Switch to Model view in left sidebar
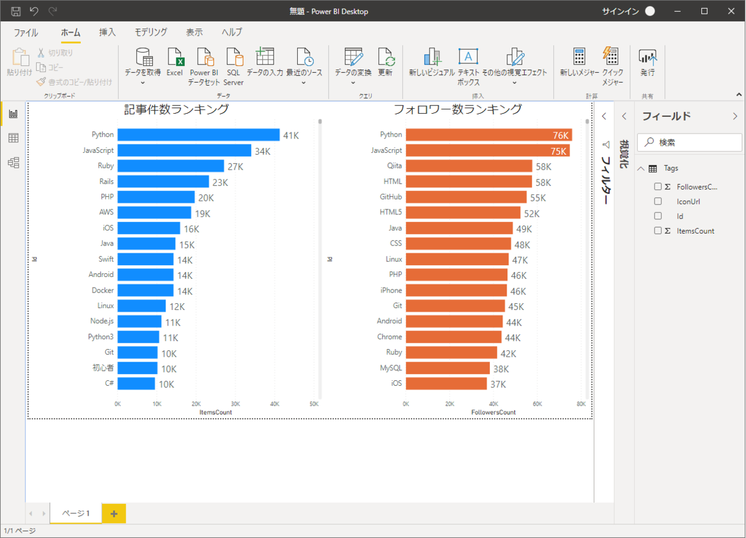 13,163
